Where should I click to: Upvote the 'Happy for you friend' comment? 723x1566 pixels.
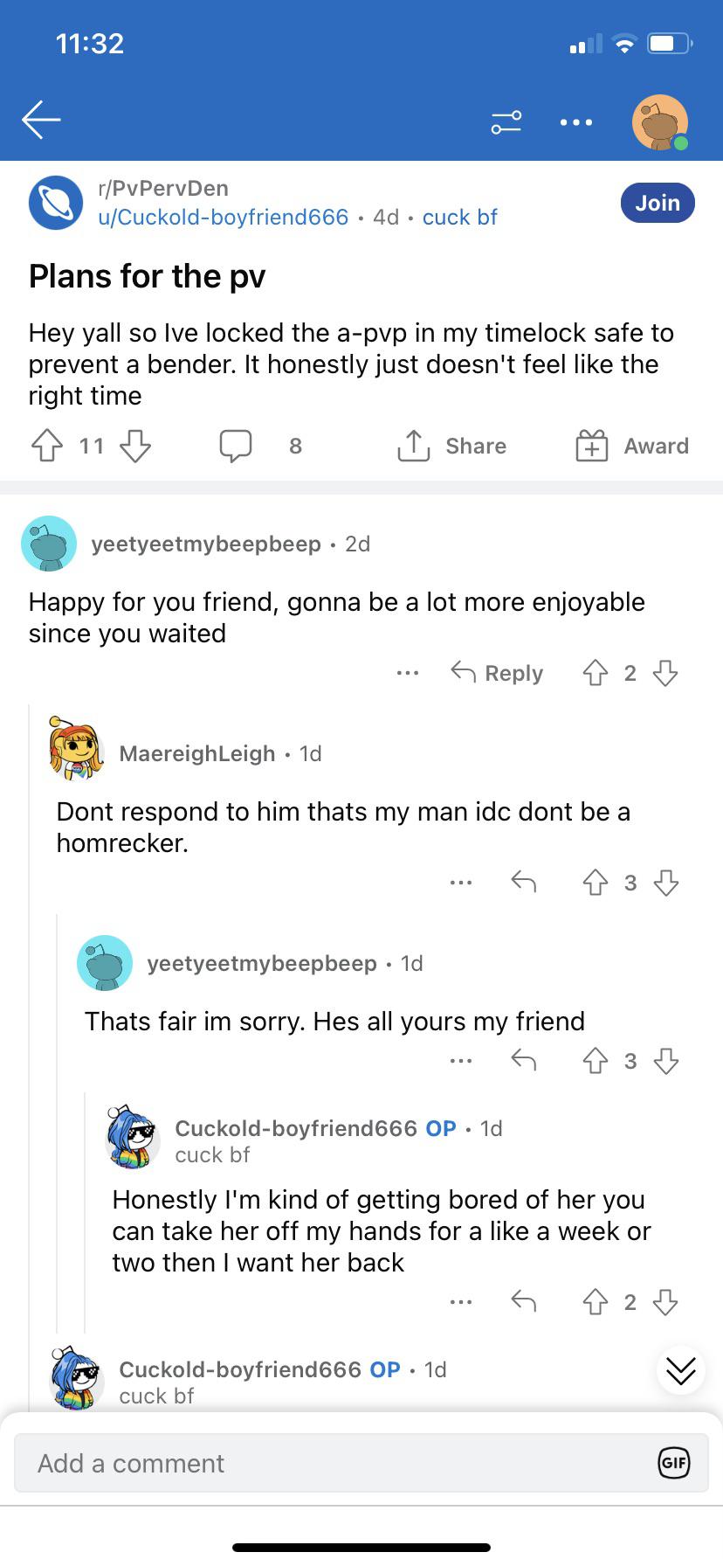596,673
